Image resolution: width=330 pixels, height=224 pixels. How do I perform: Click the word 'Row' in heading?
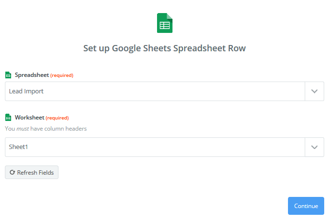(237, 48)
